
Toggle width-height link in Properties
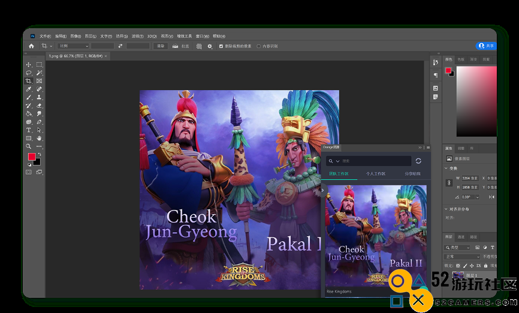point(449,183)
